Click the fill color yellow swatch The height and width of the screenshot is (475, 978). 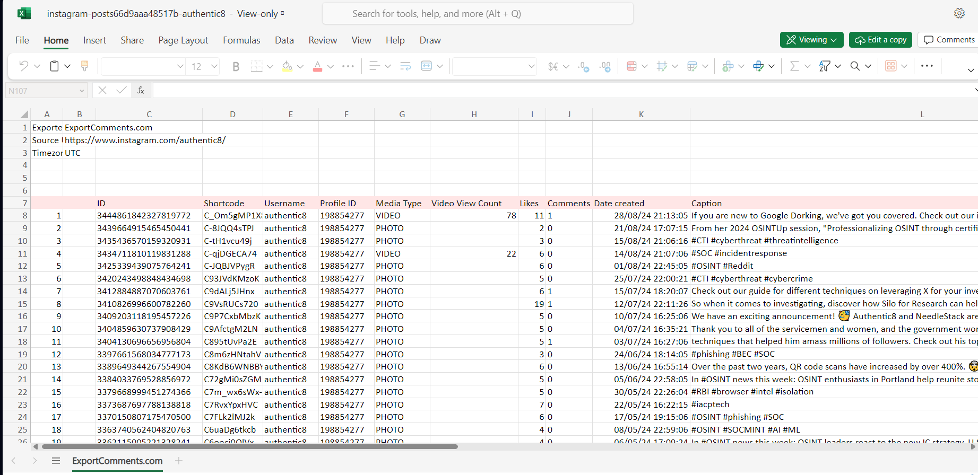pos(287,66)
